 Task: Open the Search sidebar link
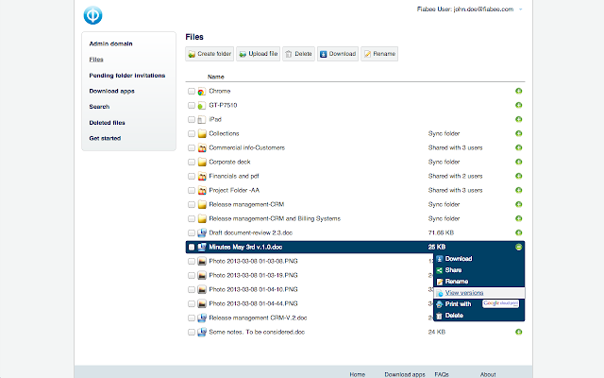99,107
